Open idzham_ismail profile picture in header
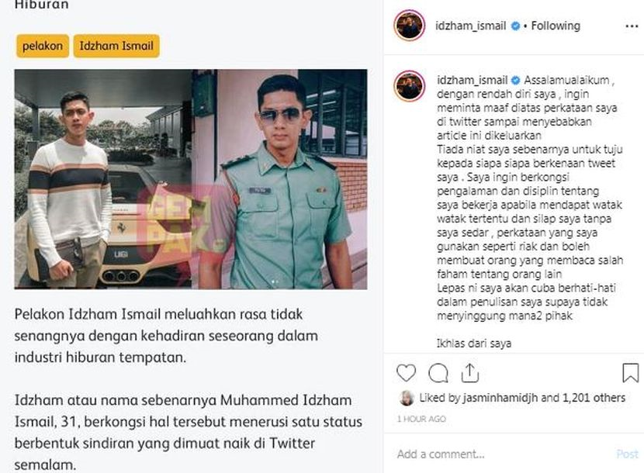 click(x=409, y=26)
